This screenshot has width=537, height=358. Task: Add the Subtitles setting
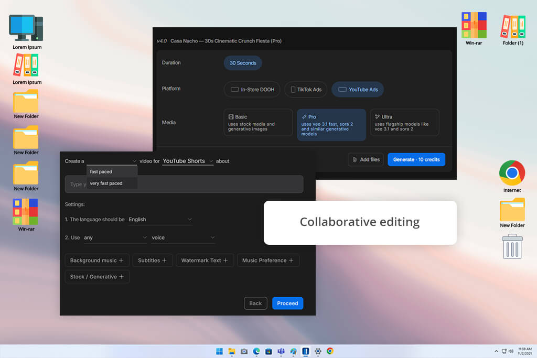click(x=153, y=261)
